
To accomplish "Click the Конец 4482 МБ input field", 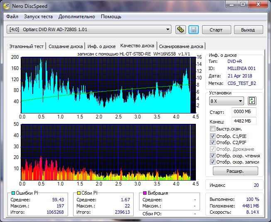I will click(x=244, y=121).
